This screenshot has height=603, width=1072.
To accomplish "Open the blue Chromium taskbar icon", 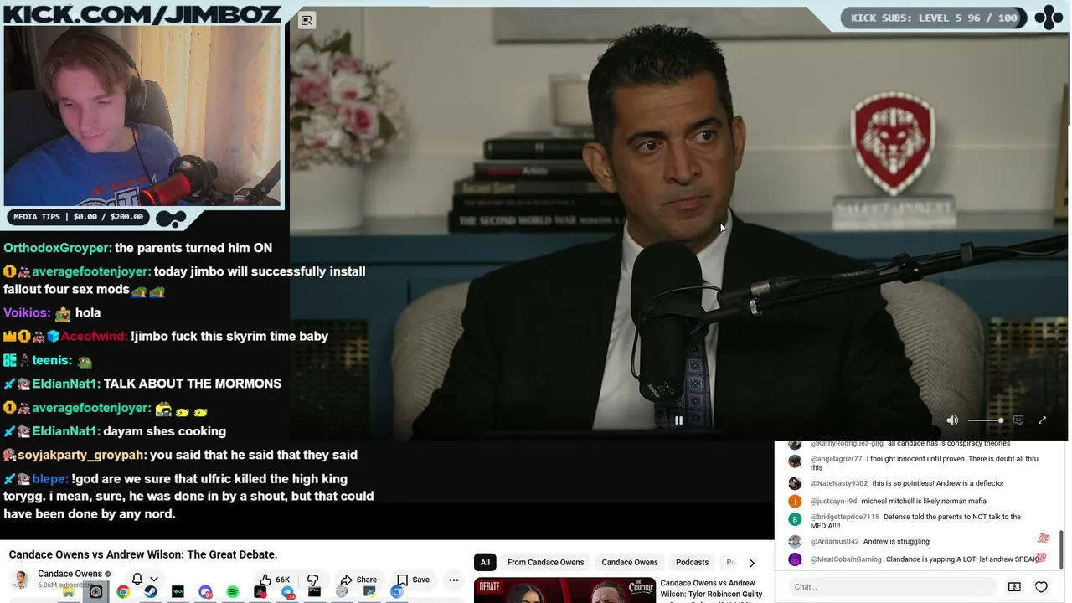I will click(x=397, y=592).
